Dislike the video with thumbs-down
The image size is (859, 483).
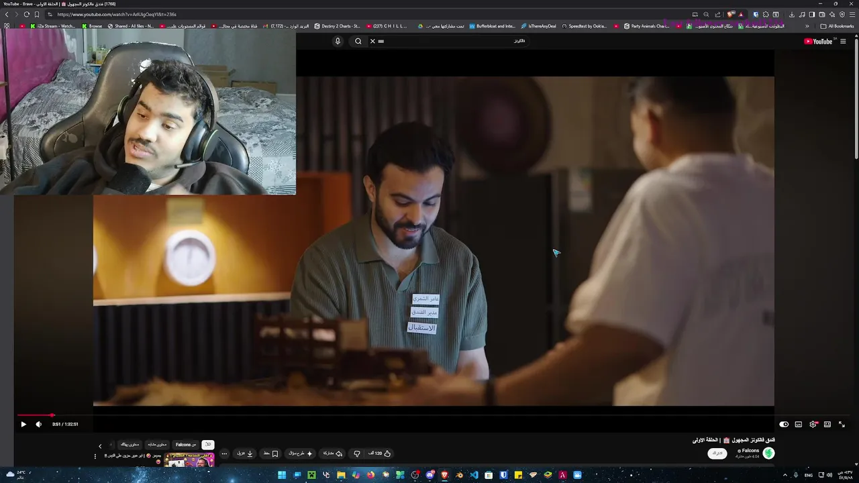pyautogui.click(x=357, y=453)
